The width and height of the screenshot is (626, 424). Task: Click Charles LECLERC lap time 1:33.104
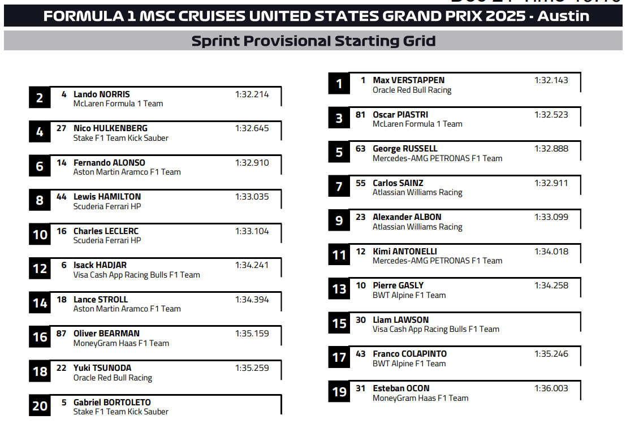(252, 231)
